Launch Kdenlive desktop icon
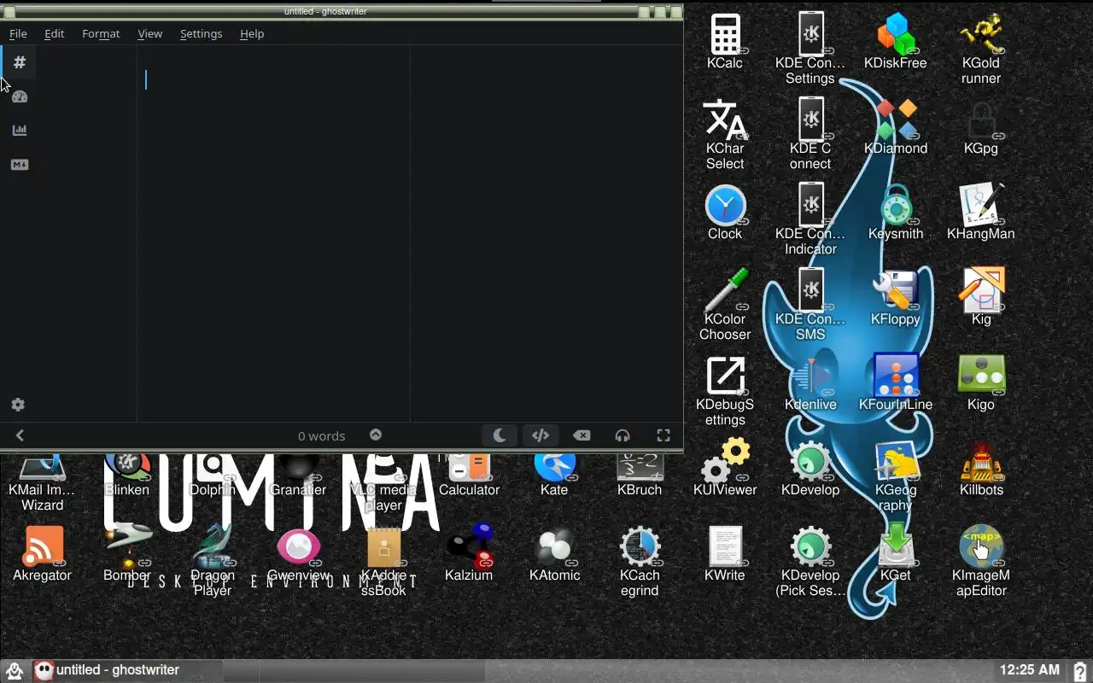 click(x=810, y=383)
